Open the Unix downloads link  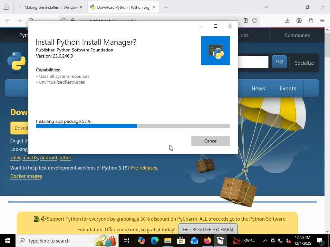15,158
